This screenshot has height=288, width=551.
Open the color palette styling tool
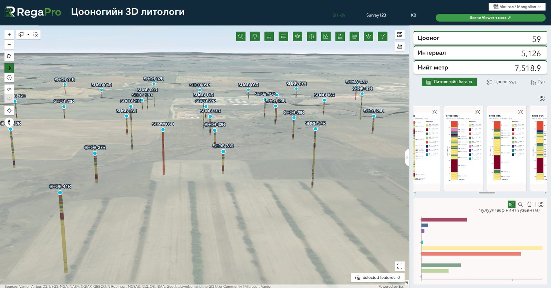[298, 36]
